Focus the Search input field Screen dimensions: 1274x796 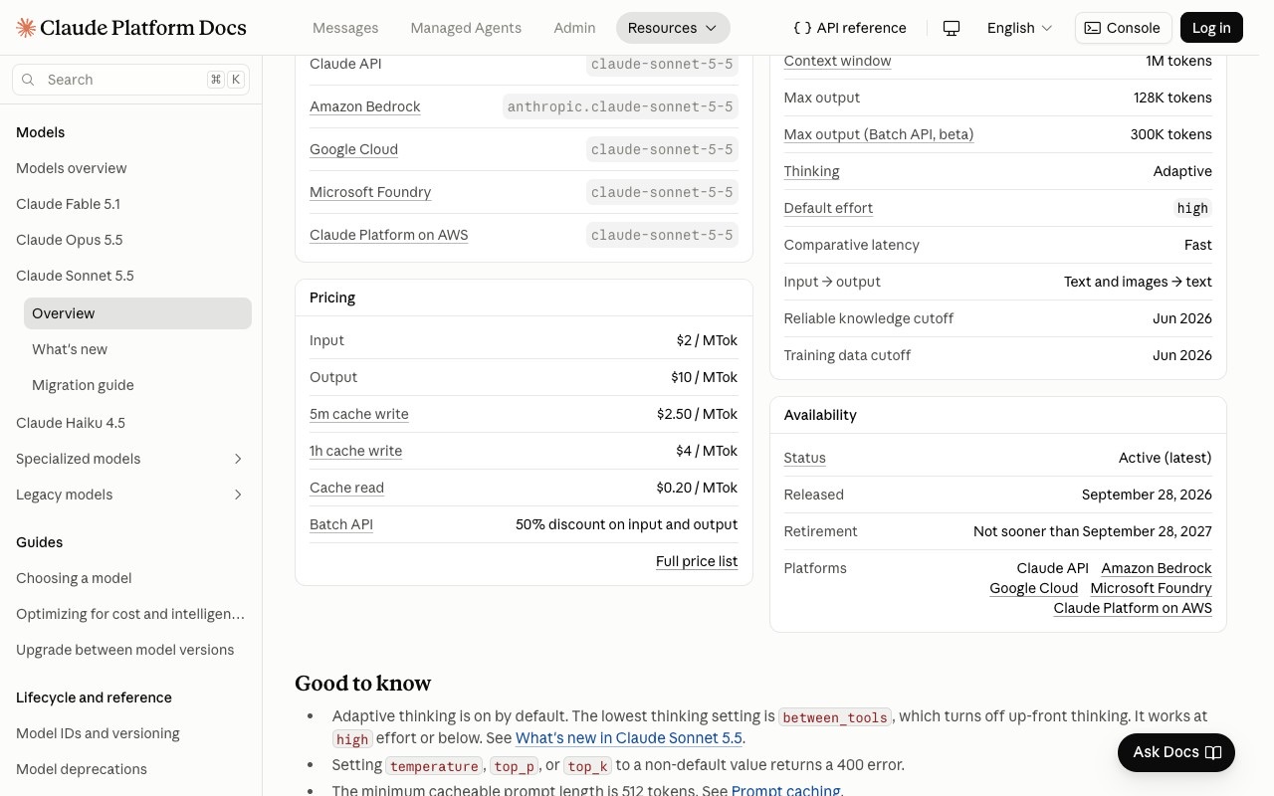[x=131, y=80]
